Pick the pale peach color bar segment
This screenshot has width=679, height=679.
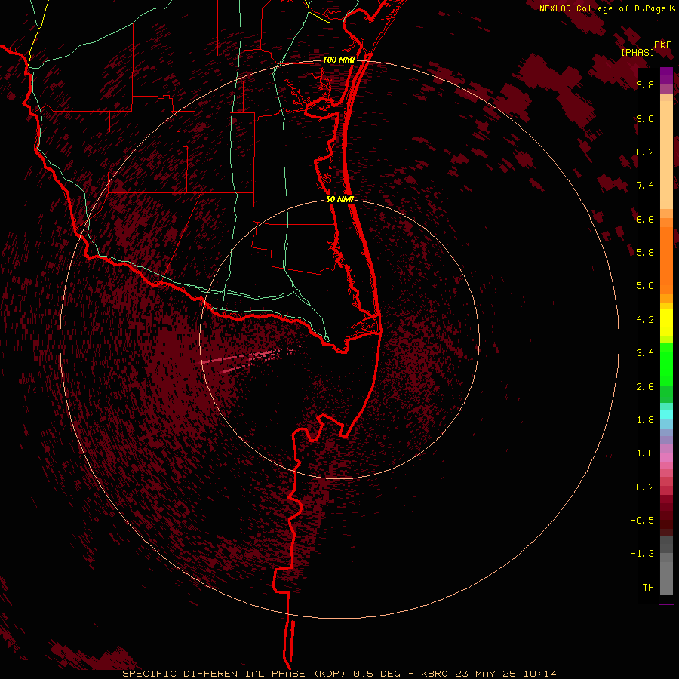(x=666, y=155)
